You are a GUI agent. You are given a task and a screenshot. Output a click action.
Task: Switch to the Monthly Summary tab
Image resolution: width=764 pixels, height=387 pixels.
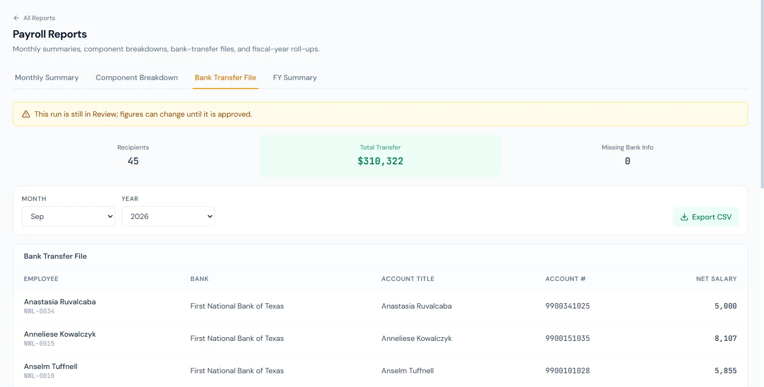point(47,77)
